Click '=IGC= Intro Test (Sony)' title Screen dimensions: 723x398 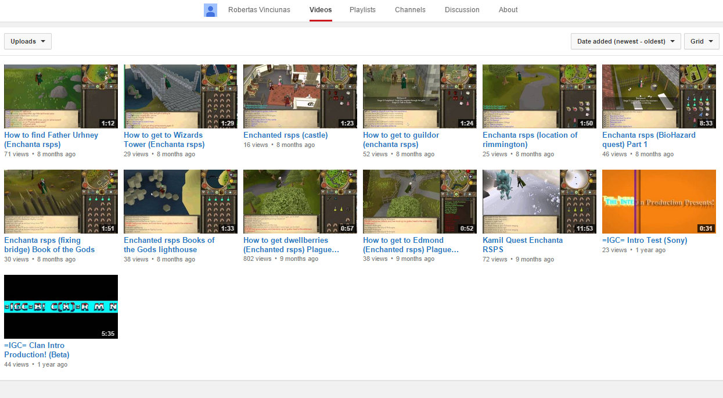645,241
